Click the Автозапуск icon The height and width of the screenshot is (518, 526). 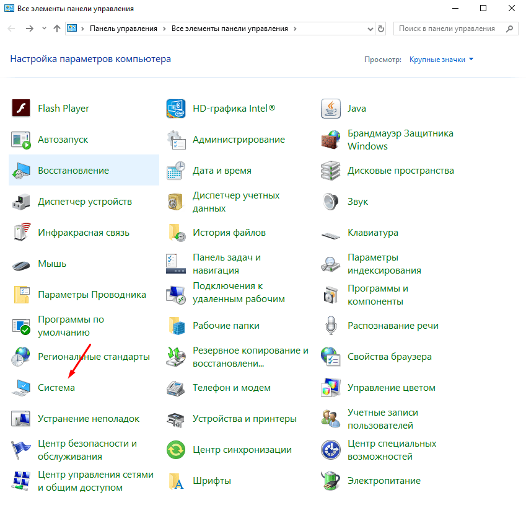click(x=21, y=140)
